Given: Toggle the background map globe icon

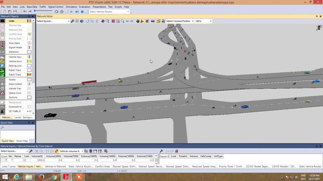Looking at the screenshot, I should (x=82, y=21).
